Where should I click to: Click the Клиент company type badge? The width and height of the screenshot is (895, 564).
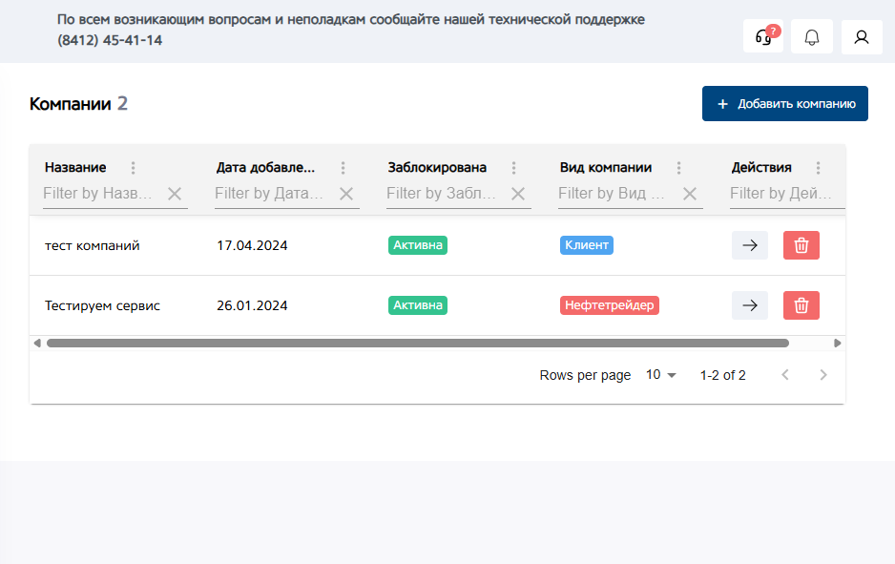(x=587, y=245)
